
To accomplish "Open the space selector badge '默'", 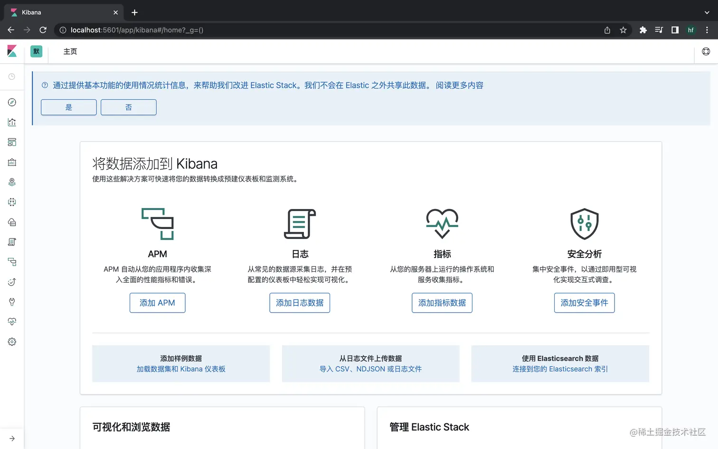I will click(x=36, y=51).
